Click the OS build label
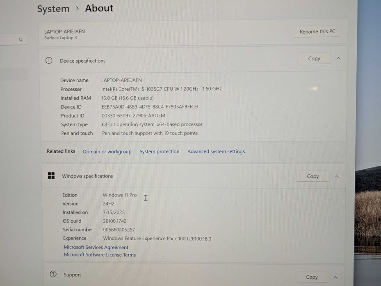The width and height of the screenshot is (381, 286). [72, 221]
